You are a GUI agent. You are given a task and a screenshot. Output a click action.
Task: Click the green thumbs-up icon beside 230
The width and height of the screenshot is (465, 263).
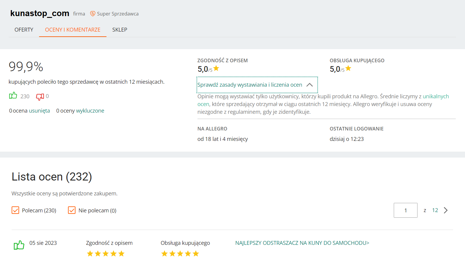click(13, 96)
